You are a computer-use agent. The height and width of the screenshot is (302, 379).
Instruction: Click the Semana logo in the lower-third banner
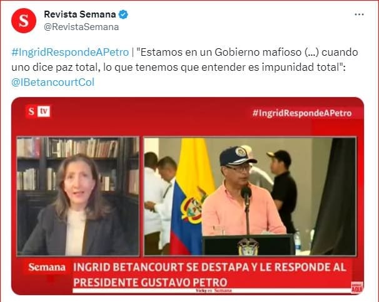(x=47, y=267)
